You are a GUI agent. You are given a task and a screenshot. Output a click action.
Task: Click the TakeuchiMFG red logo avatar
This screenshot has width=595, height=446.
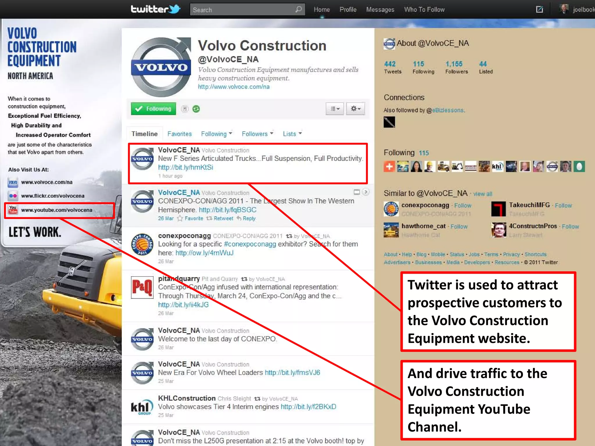tap(499, 209)
